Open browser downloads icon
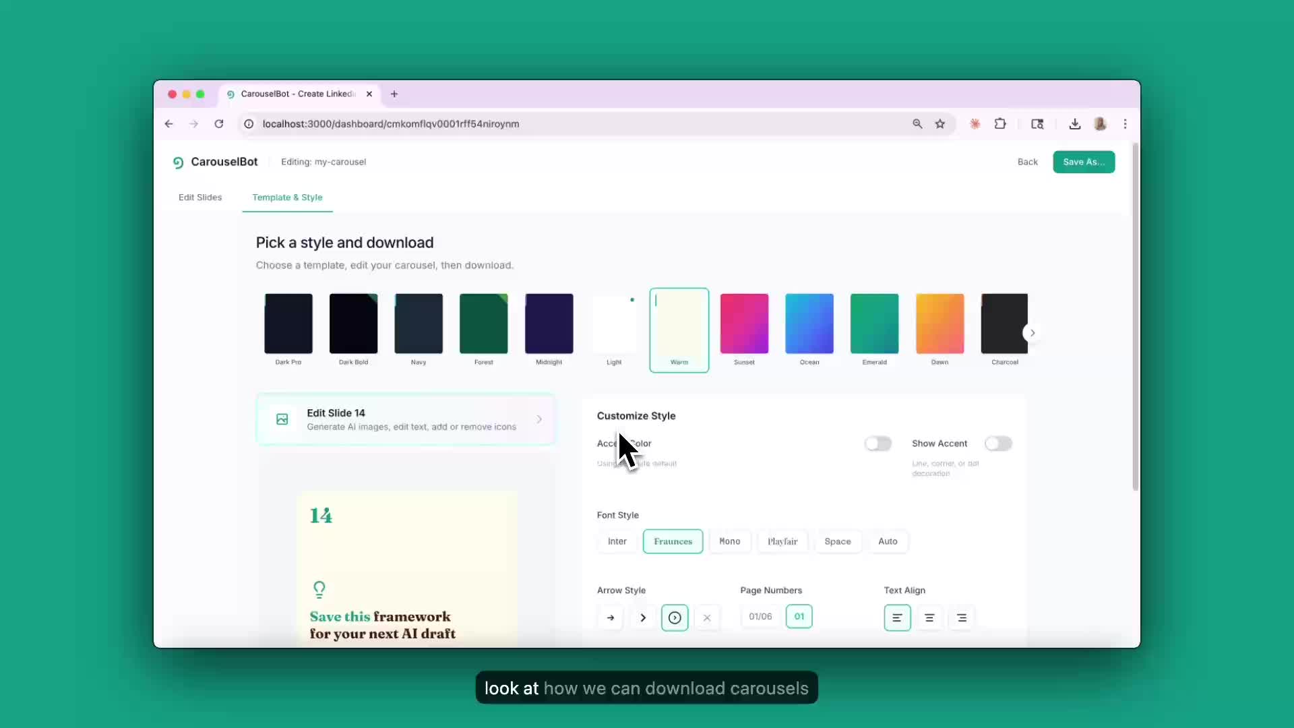The width and height of the screenshot is (1294, 728). pos(1075,124)
